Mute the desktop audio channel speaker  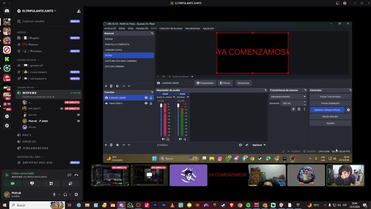pos(163,139)
